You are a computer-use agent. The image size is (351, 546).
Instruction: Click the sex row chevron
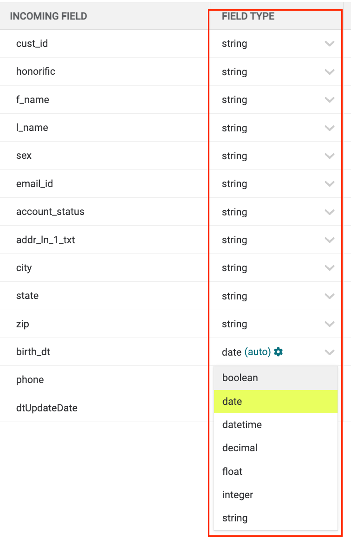coord(330,156)
